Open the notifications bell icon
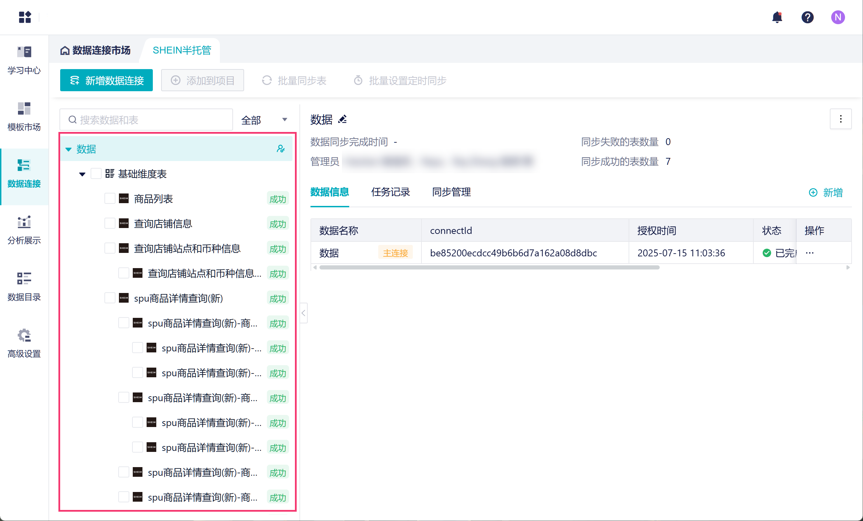This screenshot has height=521, width=863. 777,17
